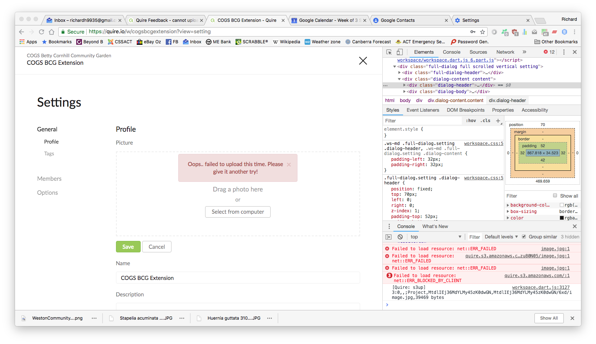Expand the box-sizing computed property
This screenshot has width=596, height=344.
click(508, 212)
